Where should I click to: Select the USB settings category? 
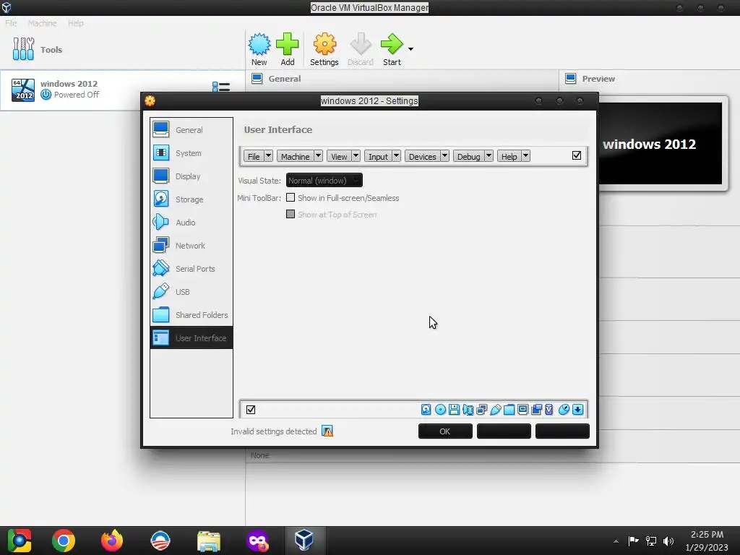pos(191,292)
